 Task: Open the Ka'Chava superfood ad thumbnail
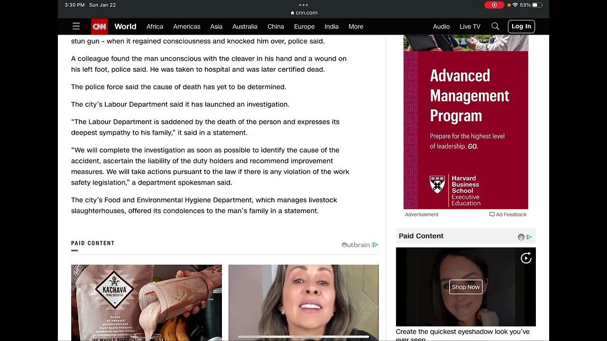[147, 303]
